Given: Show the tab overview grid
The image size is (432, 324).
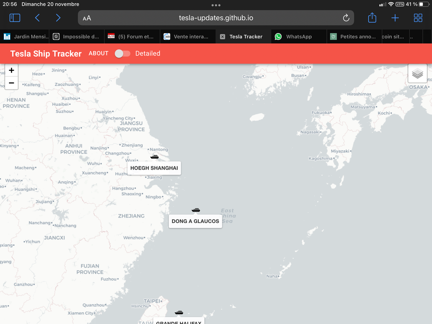Looking at the screenshot, I should point(418,18).
